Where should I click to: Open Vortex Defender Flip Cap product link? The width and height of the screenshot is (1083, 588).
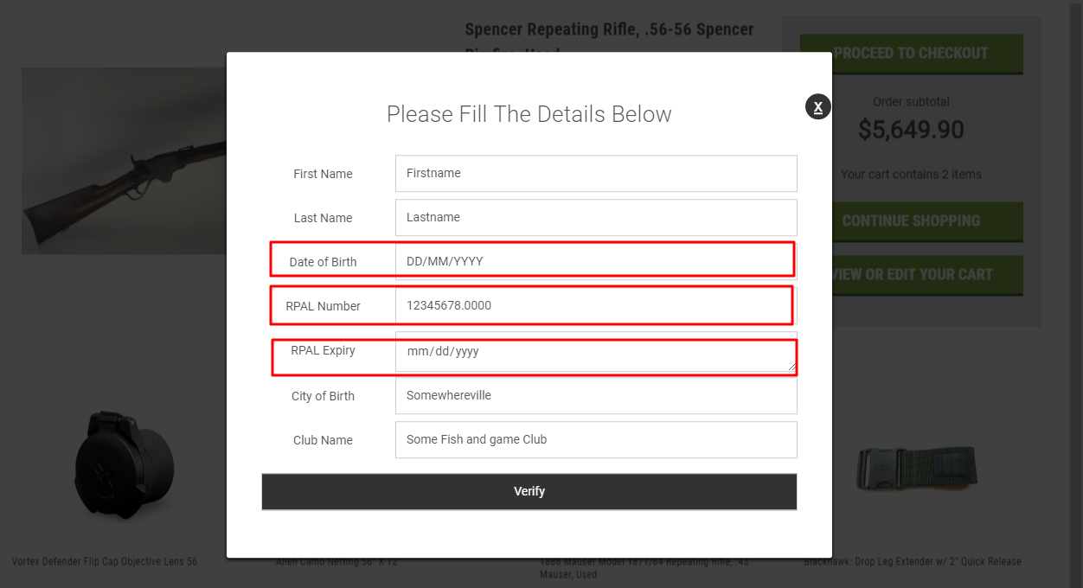tap(105, 562)
